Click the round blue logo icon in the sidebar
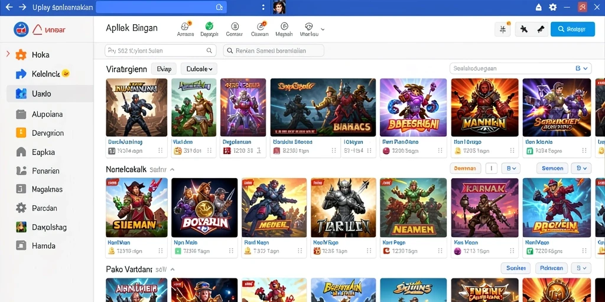 coord(21,29)
